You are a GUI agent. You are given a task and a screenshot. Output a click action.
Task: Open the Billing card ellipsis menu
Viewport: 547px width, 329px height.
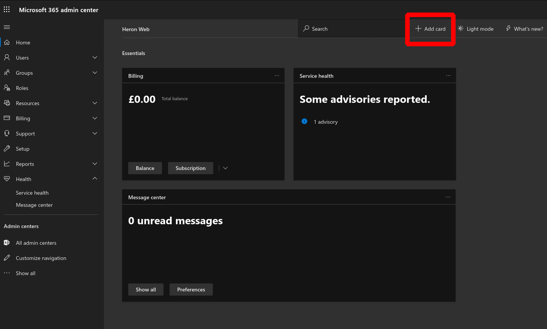click(277, 76)
